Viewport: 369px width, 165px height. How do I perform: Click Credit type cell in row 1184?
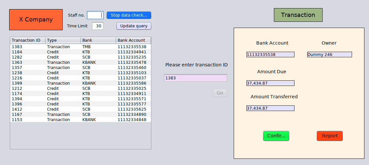(63, 52)
